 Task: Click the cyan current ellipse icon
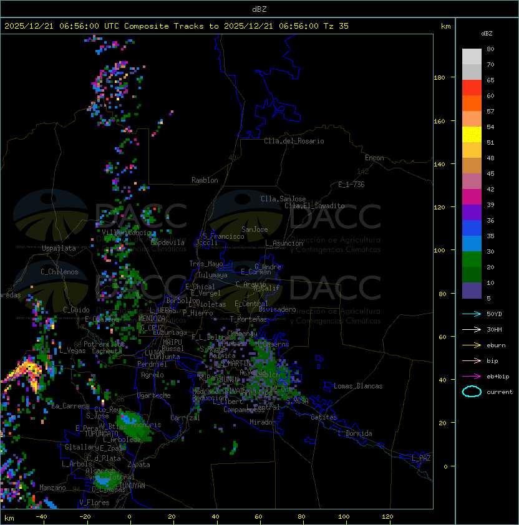[472, 392]
